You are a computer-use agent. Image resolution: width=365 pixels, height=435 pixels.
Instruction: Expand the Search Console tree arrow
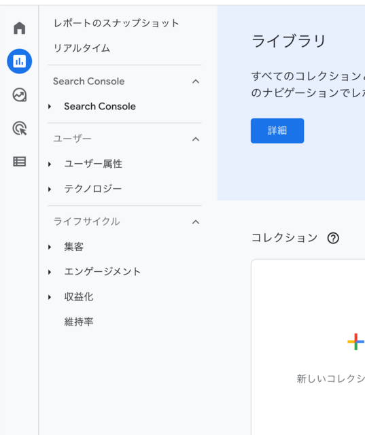pyautogui.click(x=50, y=107)
